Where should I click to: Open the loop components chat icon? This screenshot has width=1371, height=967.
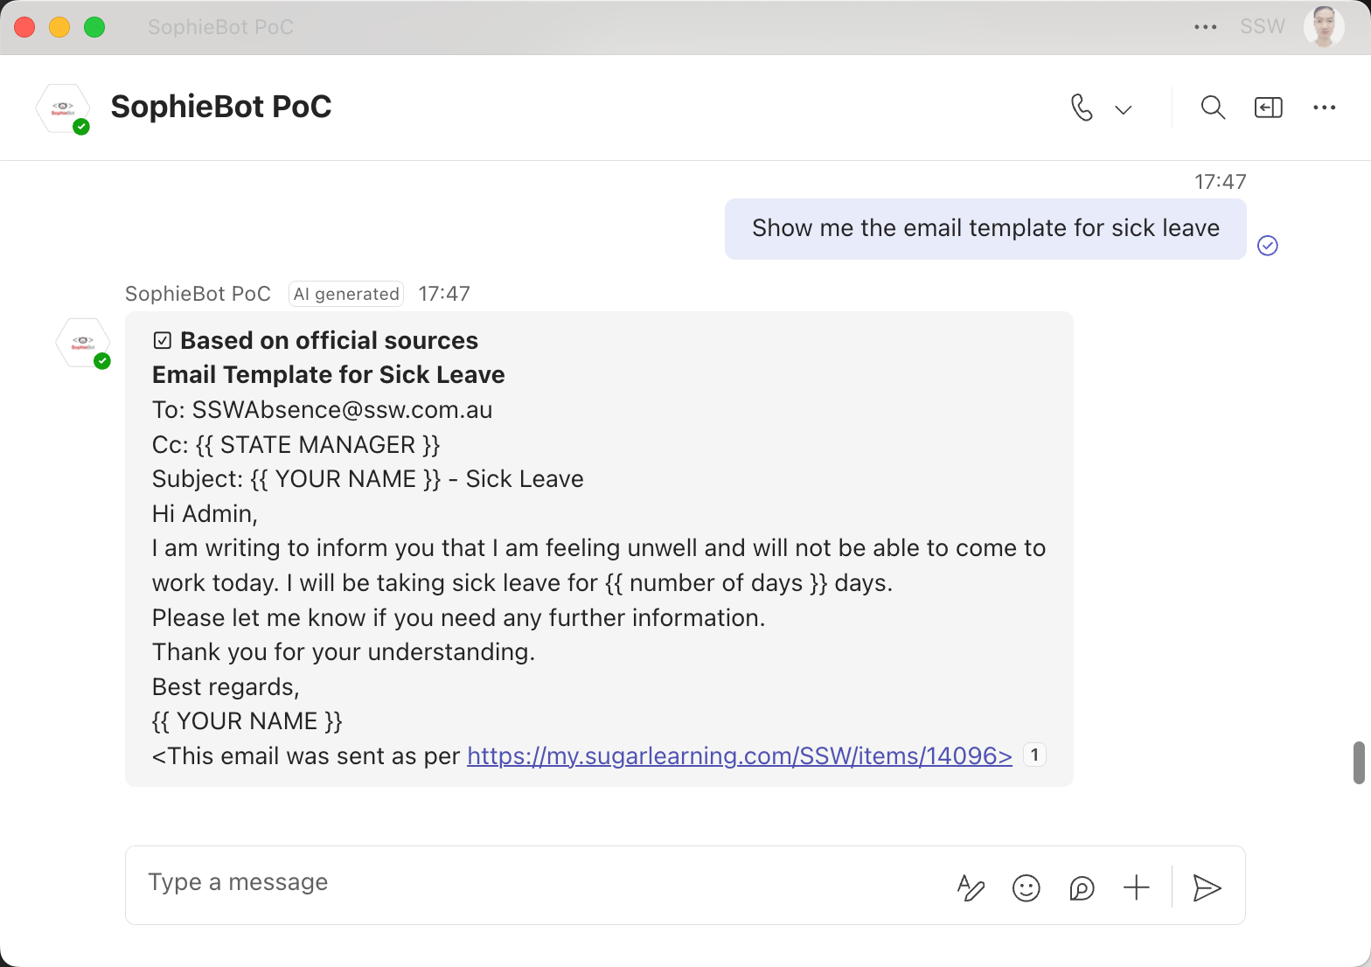(1082, 888)
